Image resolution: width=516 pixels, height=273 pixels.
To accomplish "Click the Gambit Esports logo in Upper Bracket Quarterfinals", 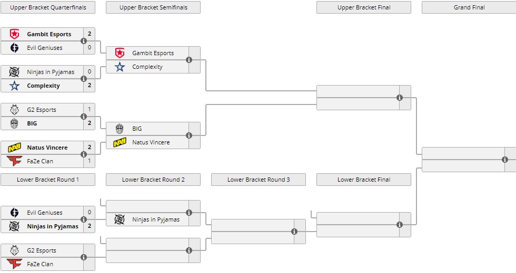I will [x=15, y=34].
